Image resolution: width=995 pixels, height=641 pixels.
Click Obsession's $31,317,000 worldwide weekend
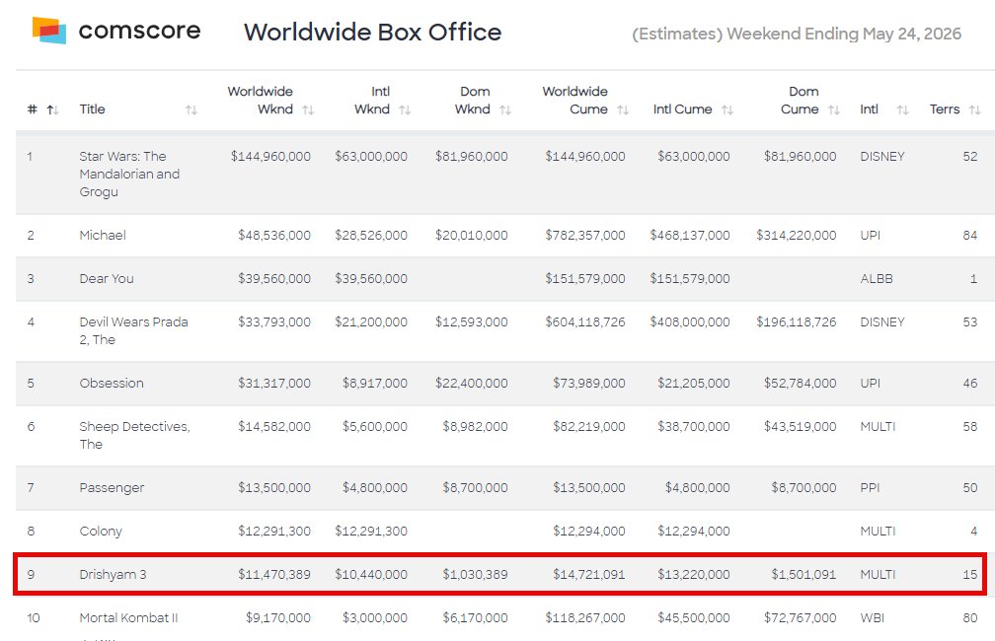[x=274, y=383]
